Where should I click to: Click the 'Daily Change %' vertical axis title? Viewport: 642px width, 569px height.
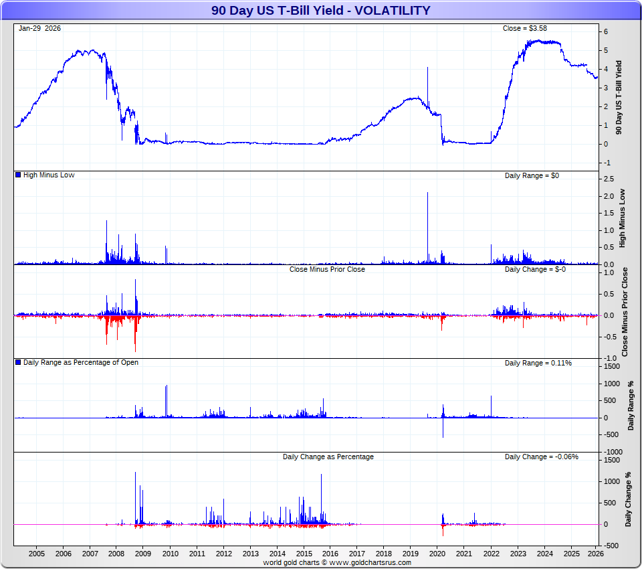[x=628, y=499]
